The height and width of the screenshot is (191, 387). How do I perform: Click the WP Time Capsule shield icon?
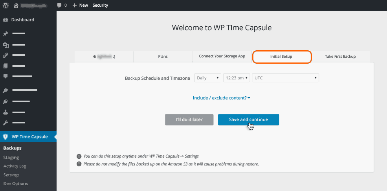6,137
